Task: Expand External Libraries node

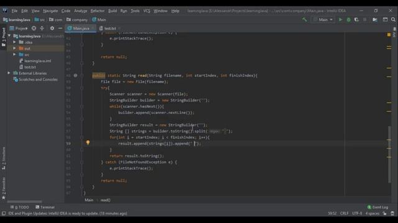Action: [9, 73]
